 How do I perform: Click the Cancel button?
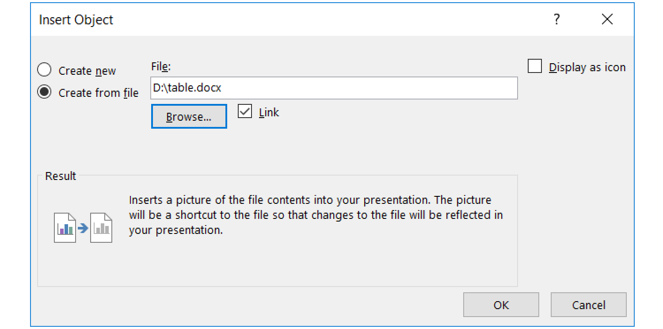tap(588, 305)
